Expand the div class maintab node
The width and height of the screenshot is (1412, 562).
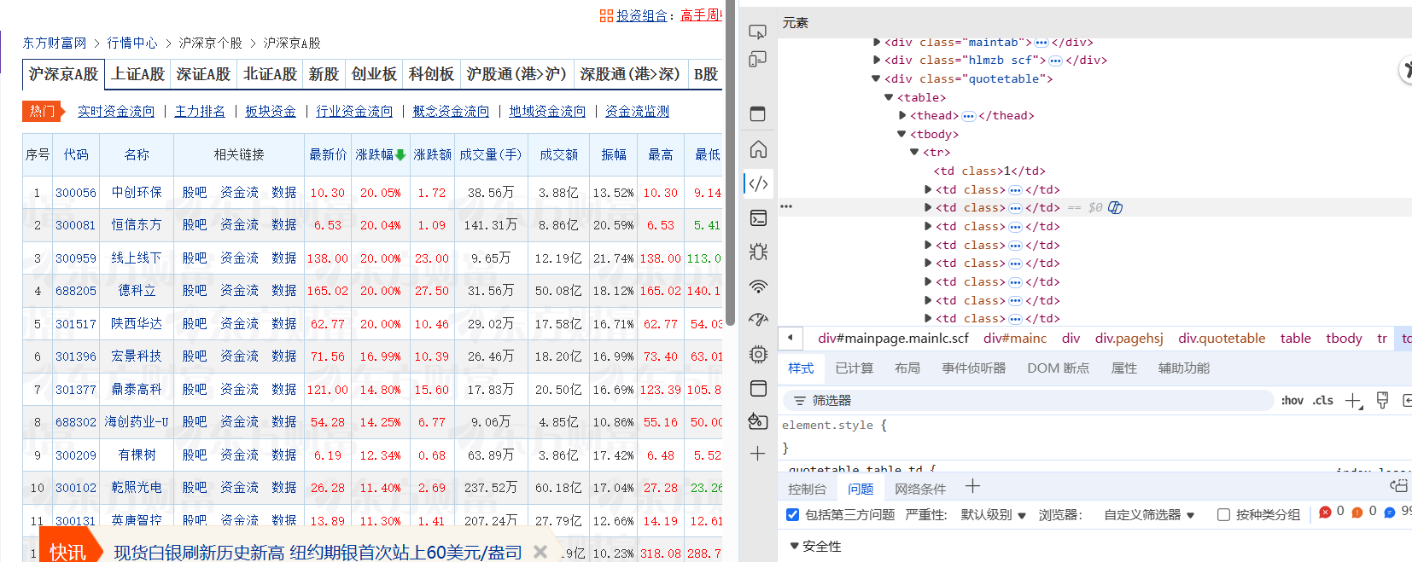[x=877, y=42]
